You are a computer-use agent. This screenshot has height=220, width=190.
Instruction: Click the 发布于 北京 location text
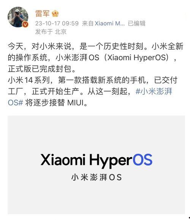[x=51, y=32]
